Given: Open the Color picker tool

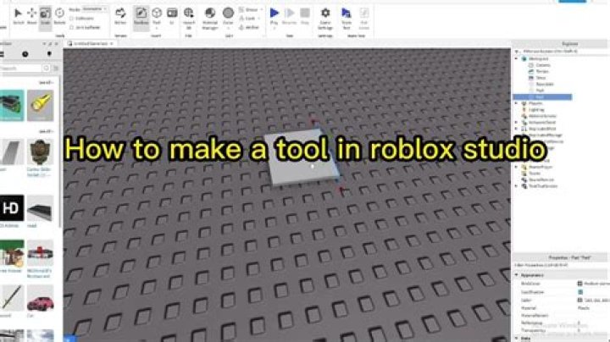Looking at the screenshot, I should (229, 14).
